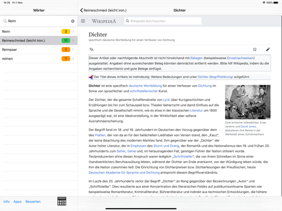The height and width of the screenshot is (211, 282).
Task: Tap the 14:25 clock in status bar
Action: [x=7, y=3]
